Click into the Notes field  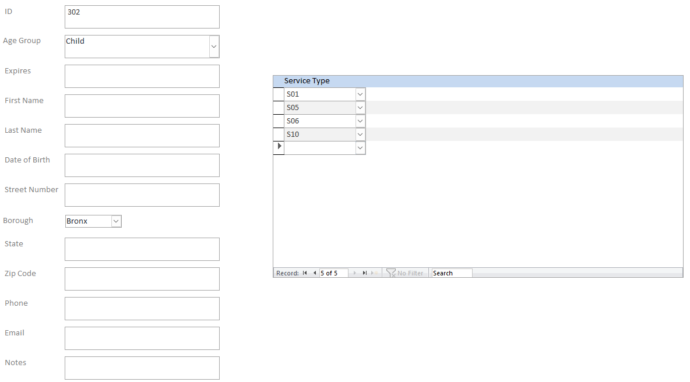tap(142, 368)
